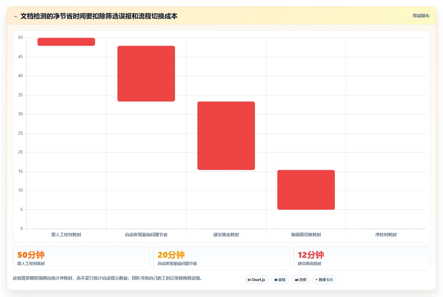The image size is (443, 297).
Task: Click the 净校对耗时 axis label
Action: [386, 235]
